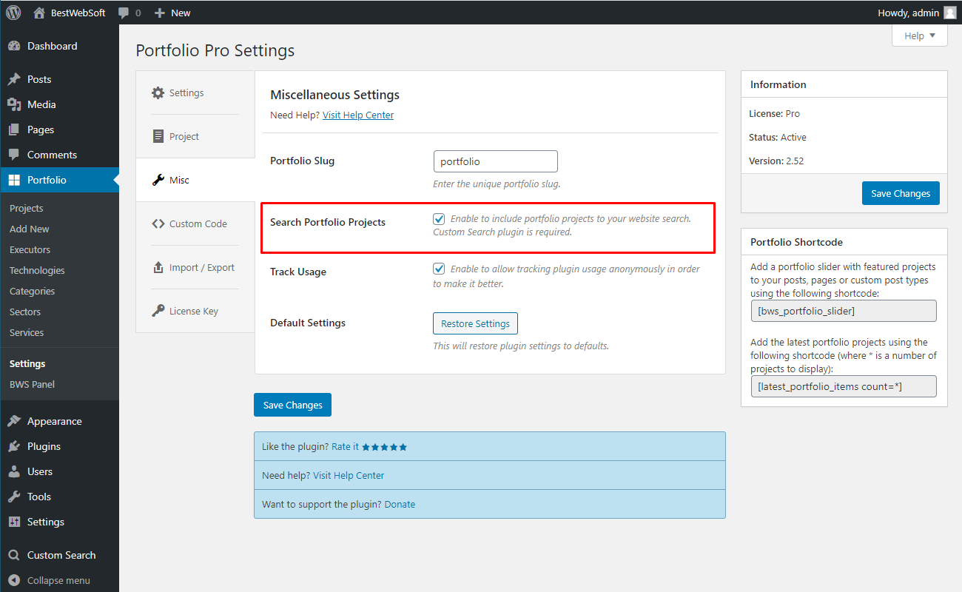Click the Tools wrench icon
Viewport: 962px width, 592px height.
(x=14, y=497)
